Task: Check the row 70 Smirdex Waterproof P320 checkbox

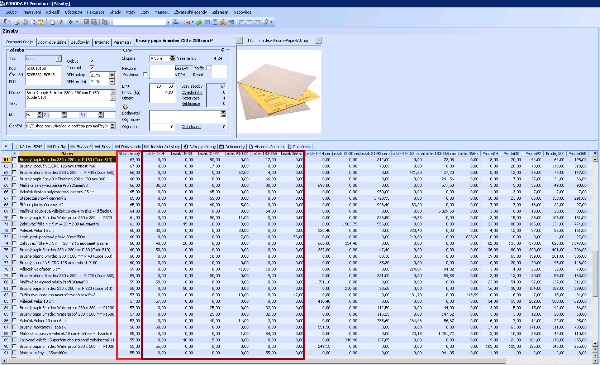Action: 14,218
